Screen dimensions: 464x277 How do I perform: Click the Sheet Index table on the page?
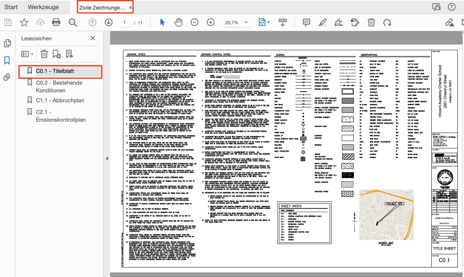tap(305, 223)
